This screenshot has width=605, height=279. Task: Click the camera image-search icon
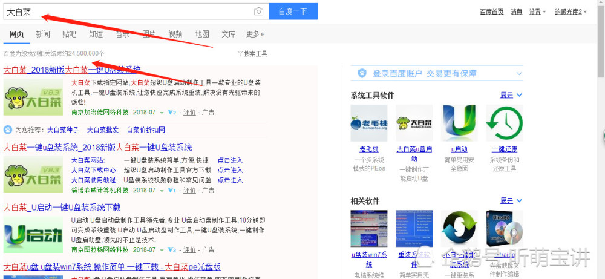click(258, 11)
